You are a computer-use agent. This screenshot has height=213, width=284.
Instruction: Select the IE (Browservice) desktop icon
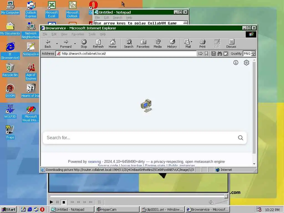pyautogui.click(x=10, y=51)
